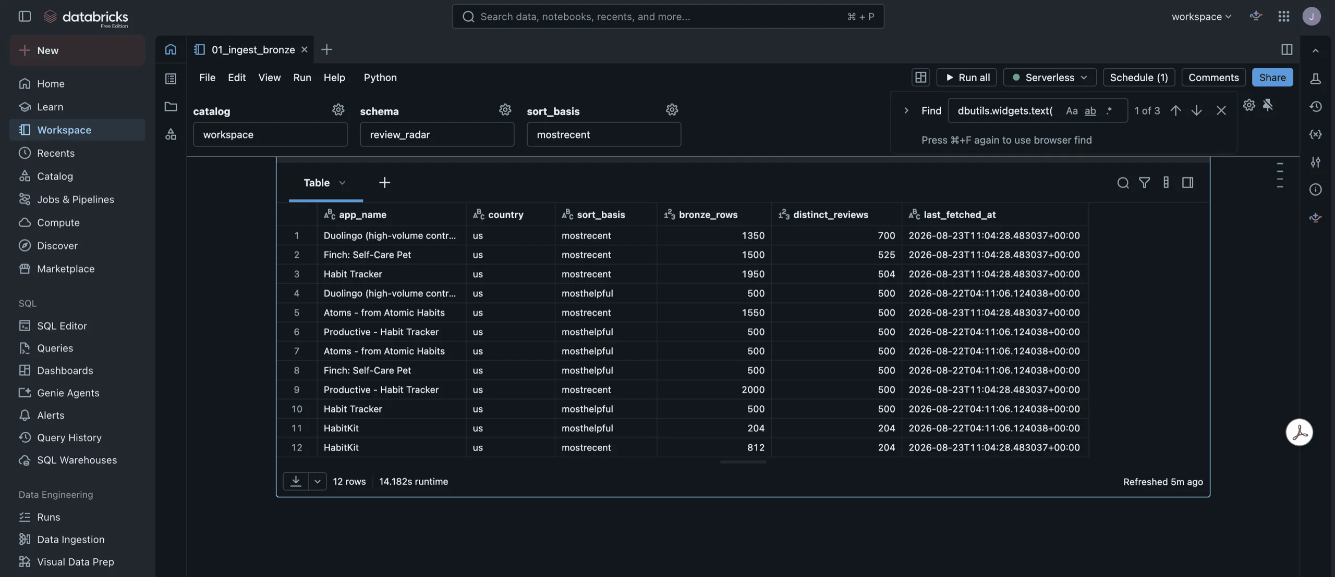This screenshot has height=577, width=1335.
Task: Toggle regex search in Find
Action: pos(1109,110)
